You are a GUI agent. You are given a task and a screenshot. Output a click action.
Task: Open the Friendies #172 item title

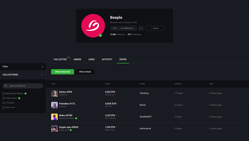67,104
